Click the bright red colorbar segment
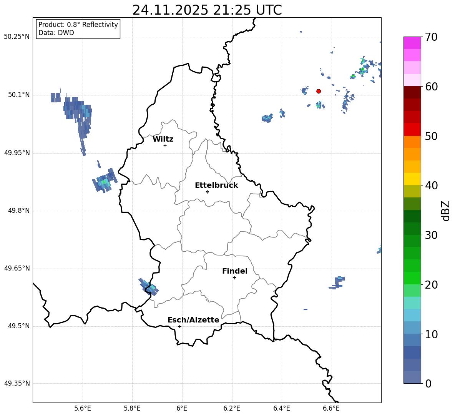This screenshot has width=455, height=416. tap(412, 130)
